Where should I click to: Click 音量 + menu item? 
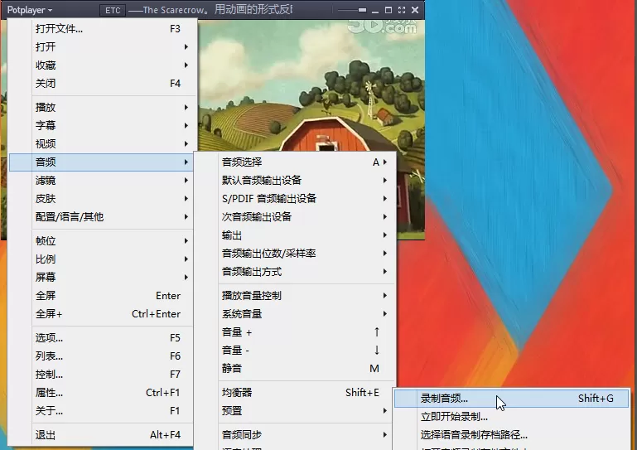pos(296,332)
